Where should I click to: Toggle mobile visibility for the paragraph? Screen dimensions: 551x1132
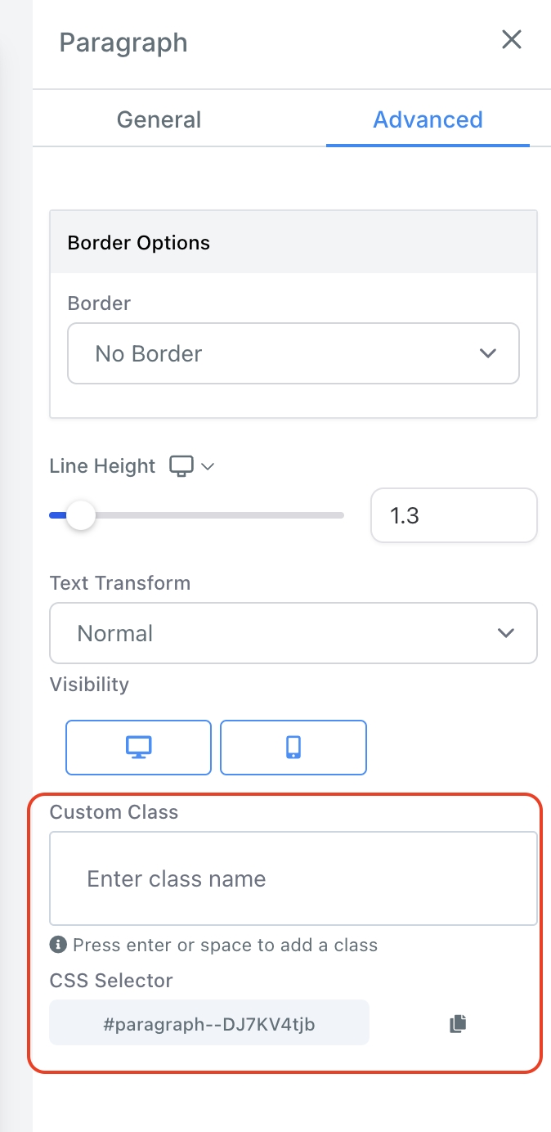pos(293,747)
